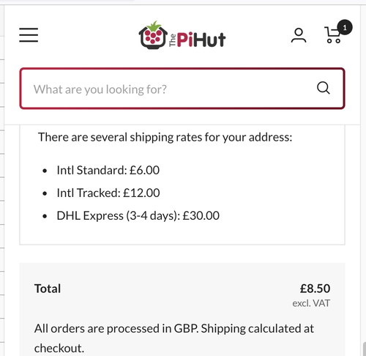
Task: Open the hamburger navigation menu
Action: tap(29, 35)
